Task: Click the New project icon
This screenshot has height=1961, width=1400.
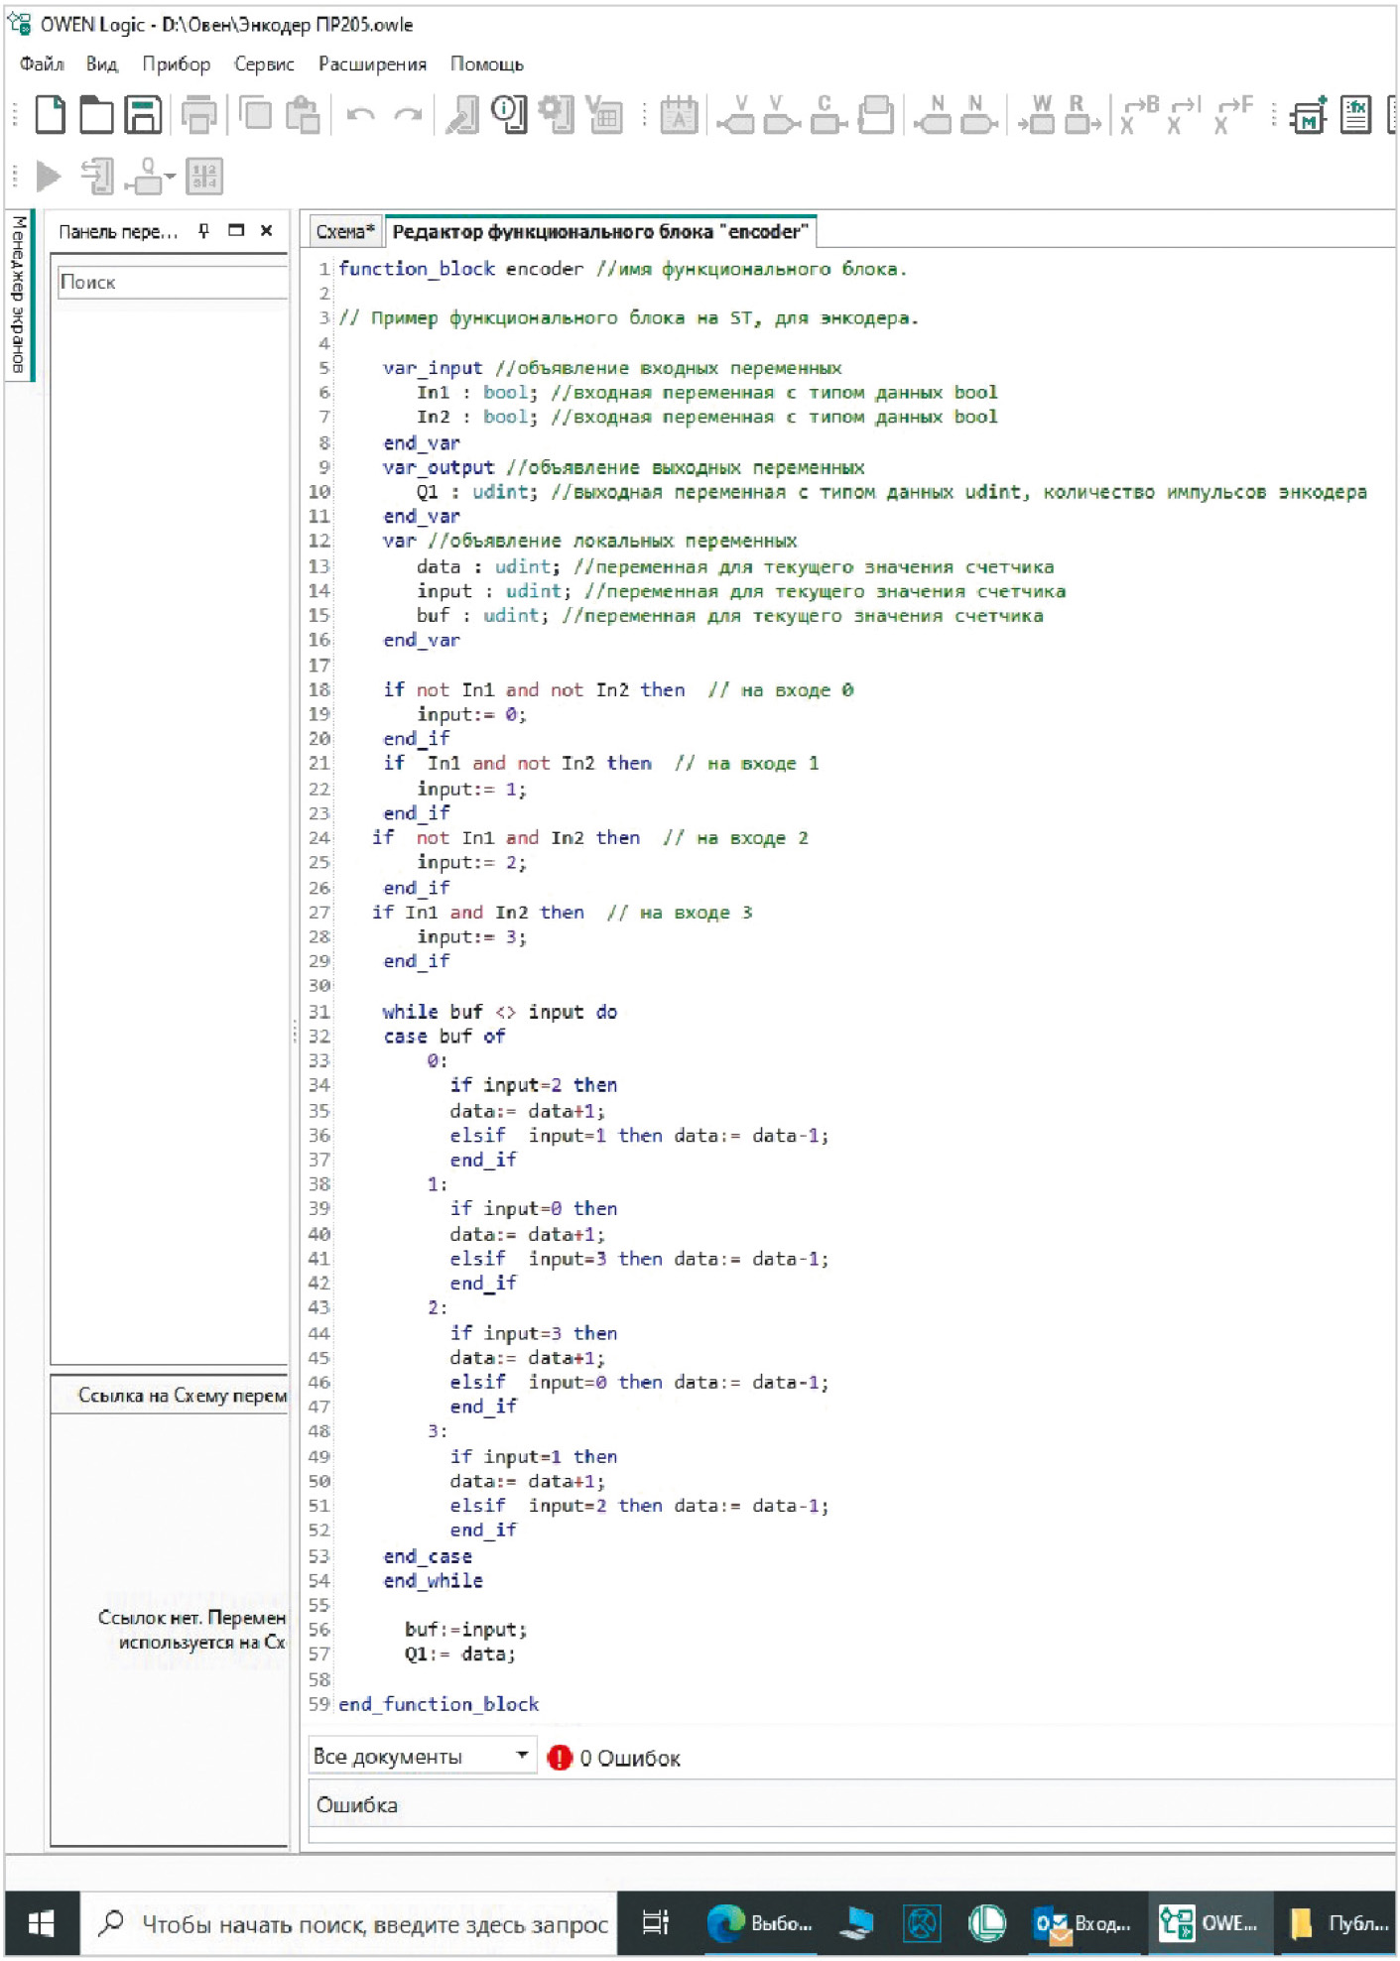Action: [50, 115]
